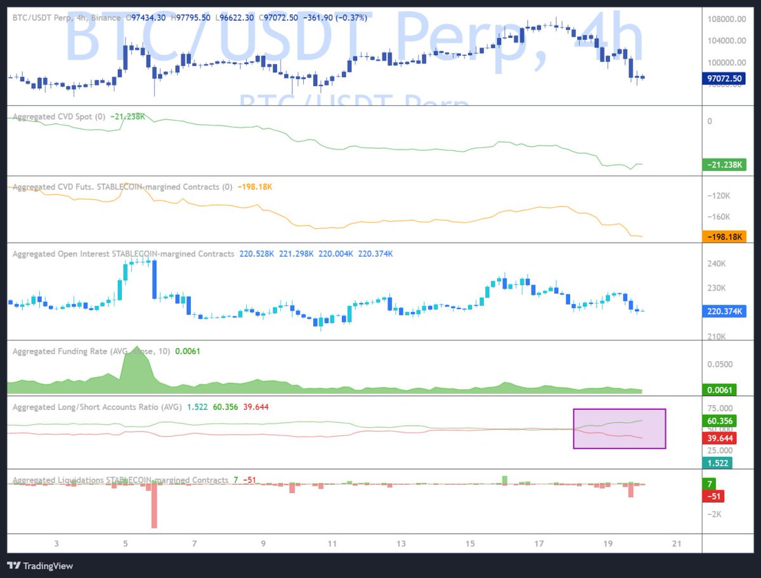
Task: Select the Aggregated Long/Short Accounts Ratio title
Action: tap(97, 407)
